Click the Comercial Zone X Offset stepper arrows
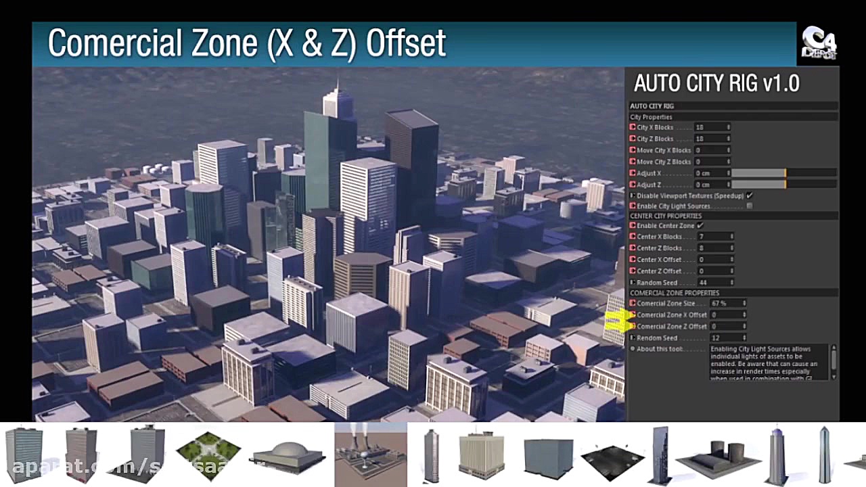 [744, 315]
